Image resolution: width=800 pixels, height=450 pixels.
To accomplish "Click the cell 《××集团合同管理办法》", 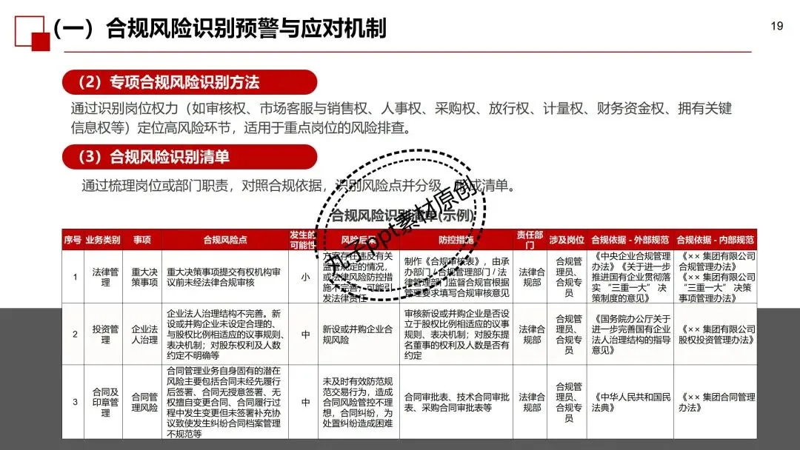I will point(716,402).
